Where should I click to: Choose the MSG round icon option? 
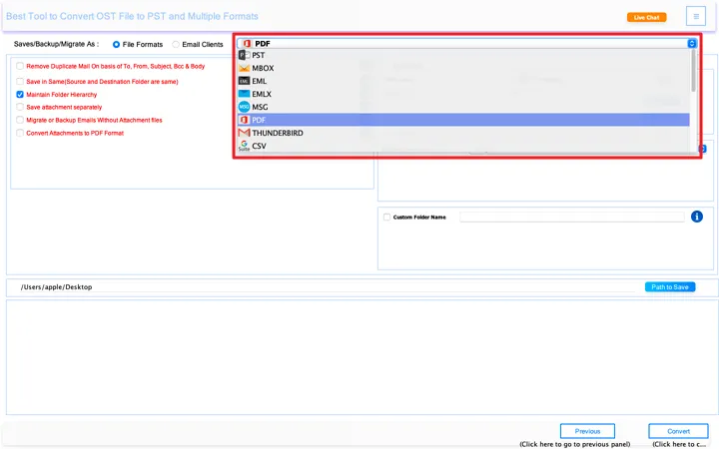245,107
